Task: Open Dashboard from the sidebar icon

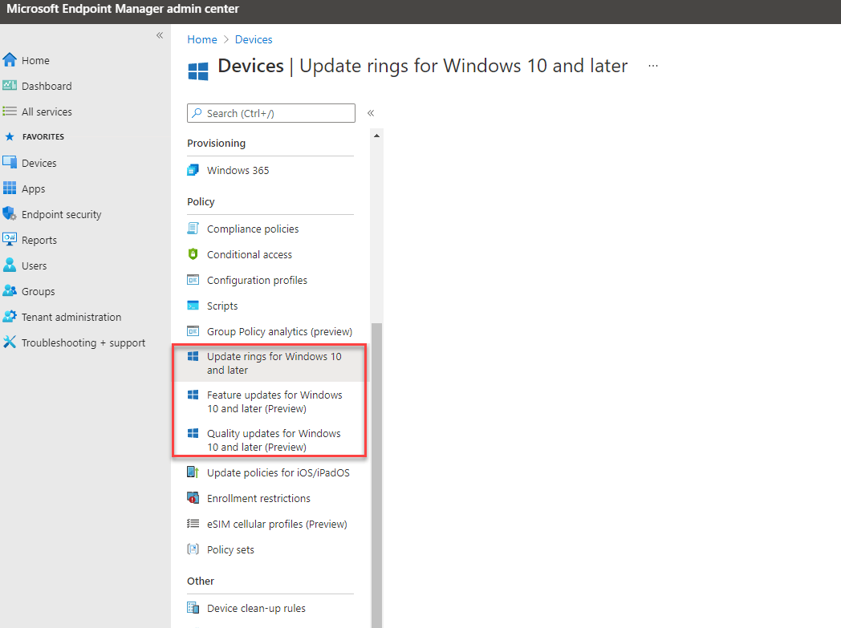Action: (10, 86)
